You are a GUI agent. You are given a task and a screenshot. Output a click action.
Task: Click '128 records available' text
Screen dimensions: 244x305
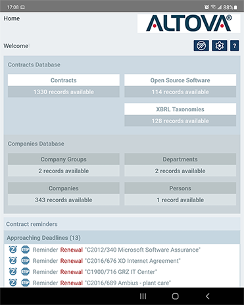[180, 121]
